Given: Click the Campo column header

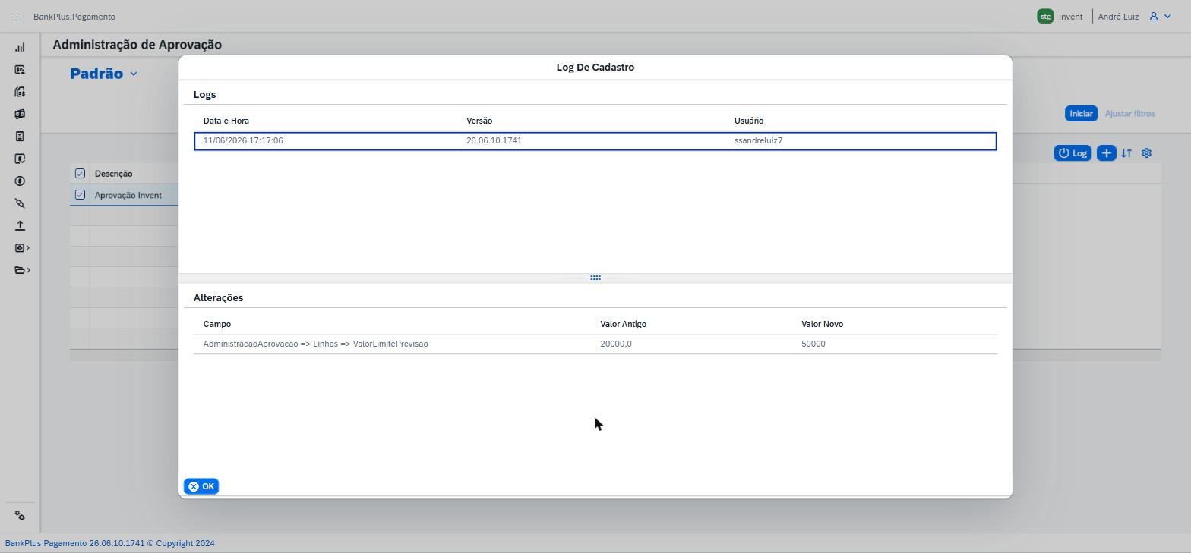Looking at the screenshot, I should click(x=217, y=324).
